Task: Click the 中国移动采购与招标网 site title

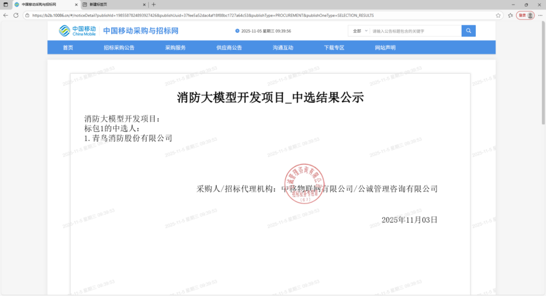Action: coord(141,31)
